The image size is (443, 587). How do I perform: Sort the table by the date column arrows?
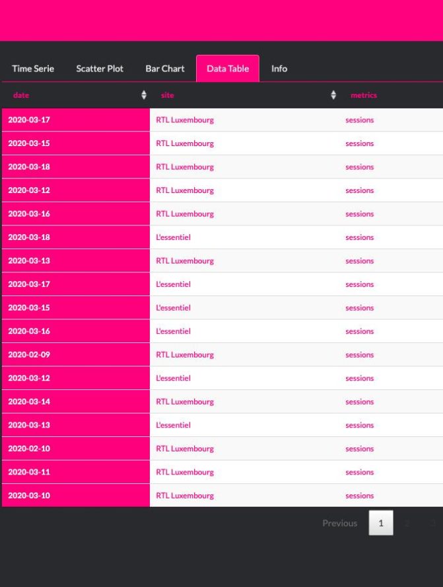[144, 95]
